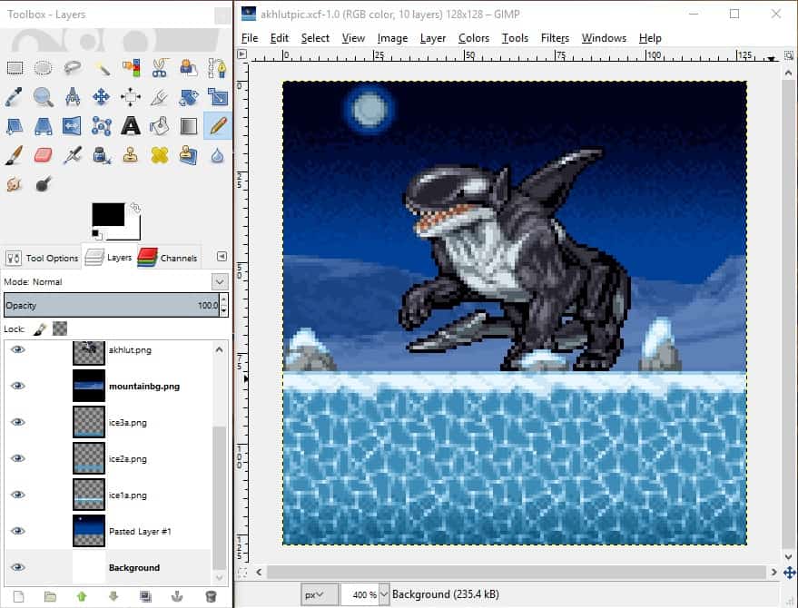Hide the ice1a.png layer
Image resolution: width=798 pixels, height=608 pixels.
[18, 495]
